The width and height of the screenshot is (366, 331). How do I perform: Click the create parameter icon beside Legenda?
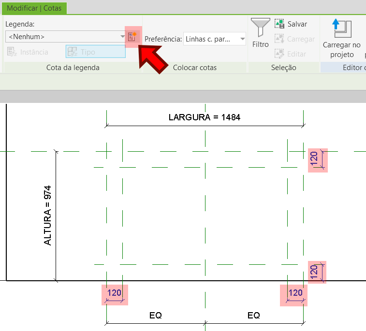(x=132, y=37)
